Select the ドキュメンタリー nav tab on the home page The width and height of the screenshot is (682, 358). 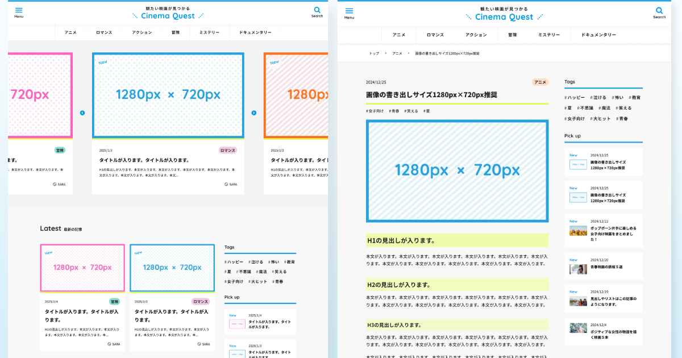pyautogui.click(x=255, y=32)
